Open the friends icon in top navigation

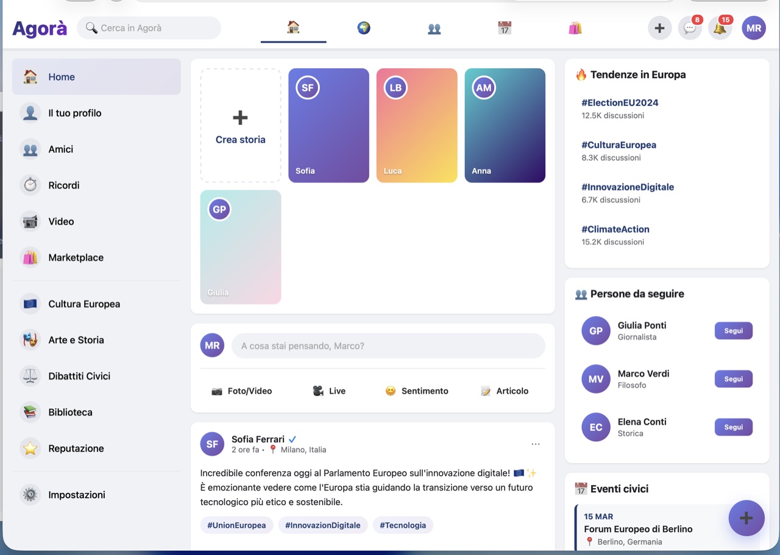(434, 27)
